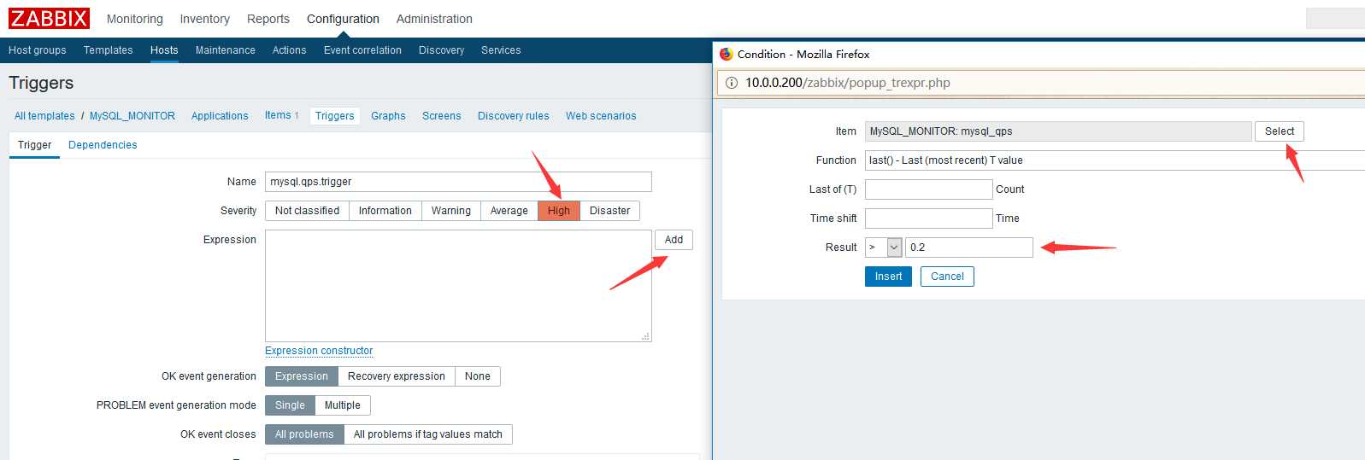
Task: Open the Reports menu
Action: tap(268, 19)
